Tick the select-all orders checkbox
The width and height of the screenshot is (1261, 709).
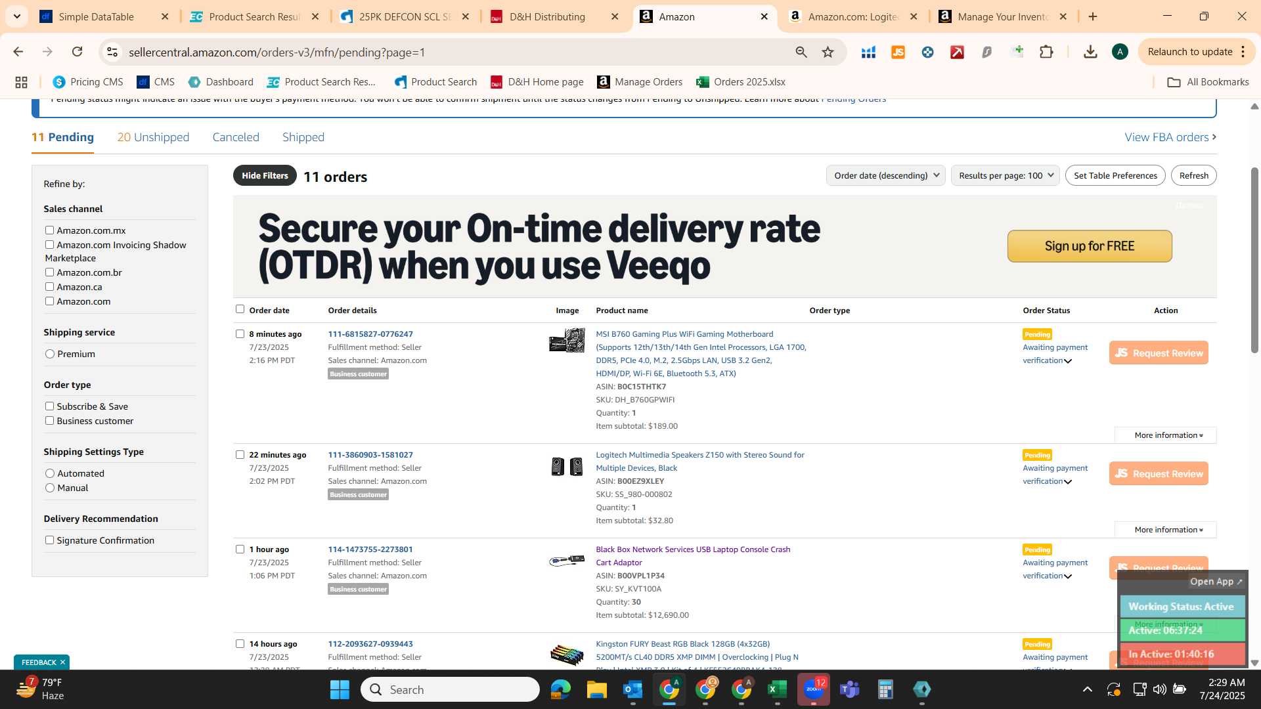[x=240, y=309]
